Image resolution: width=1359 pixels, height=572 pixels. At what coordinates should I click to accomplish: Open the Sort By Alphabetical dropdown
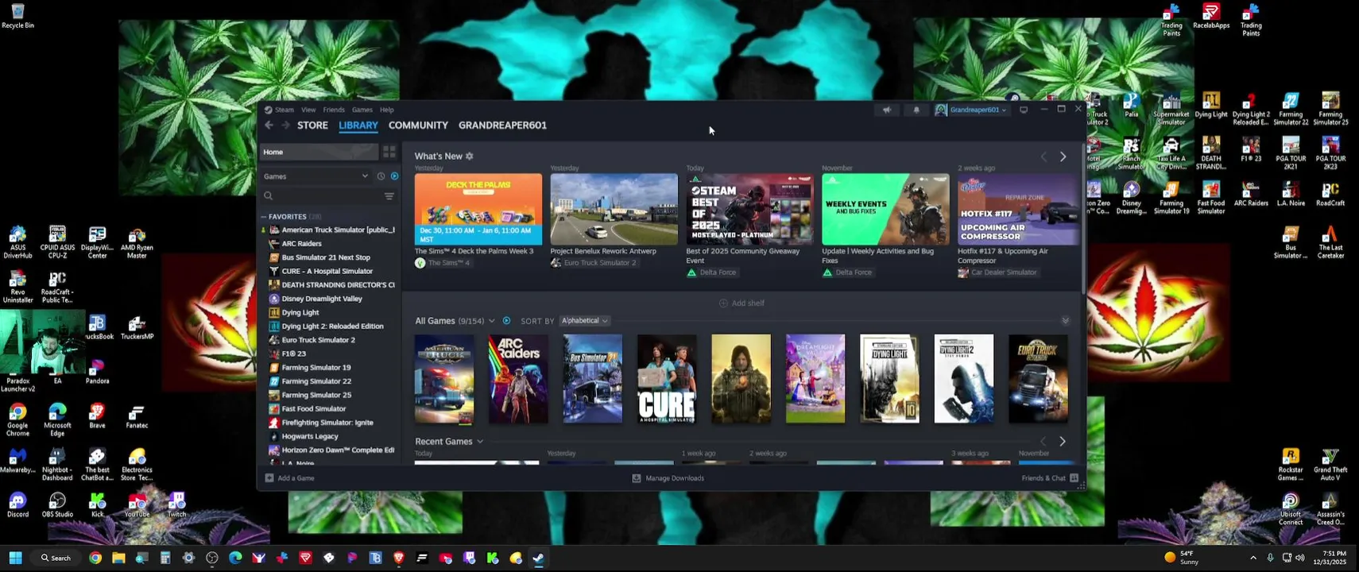(x=584, y=321)
